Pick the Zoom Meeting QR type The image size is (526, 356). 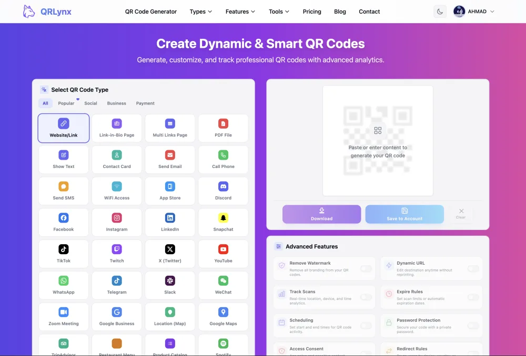click(63, 317)
